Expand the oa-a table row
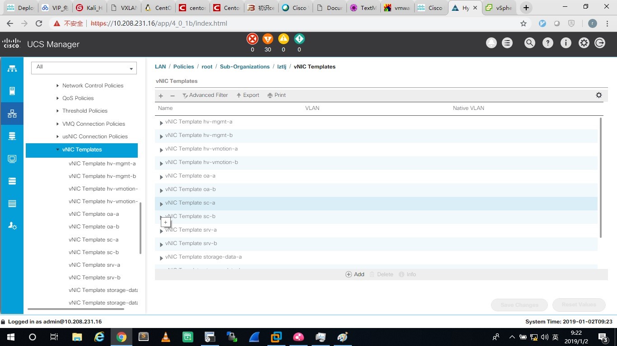 (x=161, y=177)
